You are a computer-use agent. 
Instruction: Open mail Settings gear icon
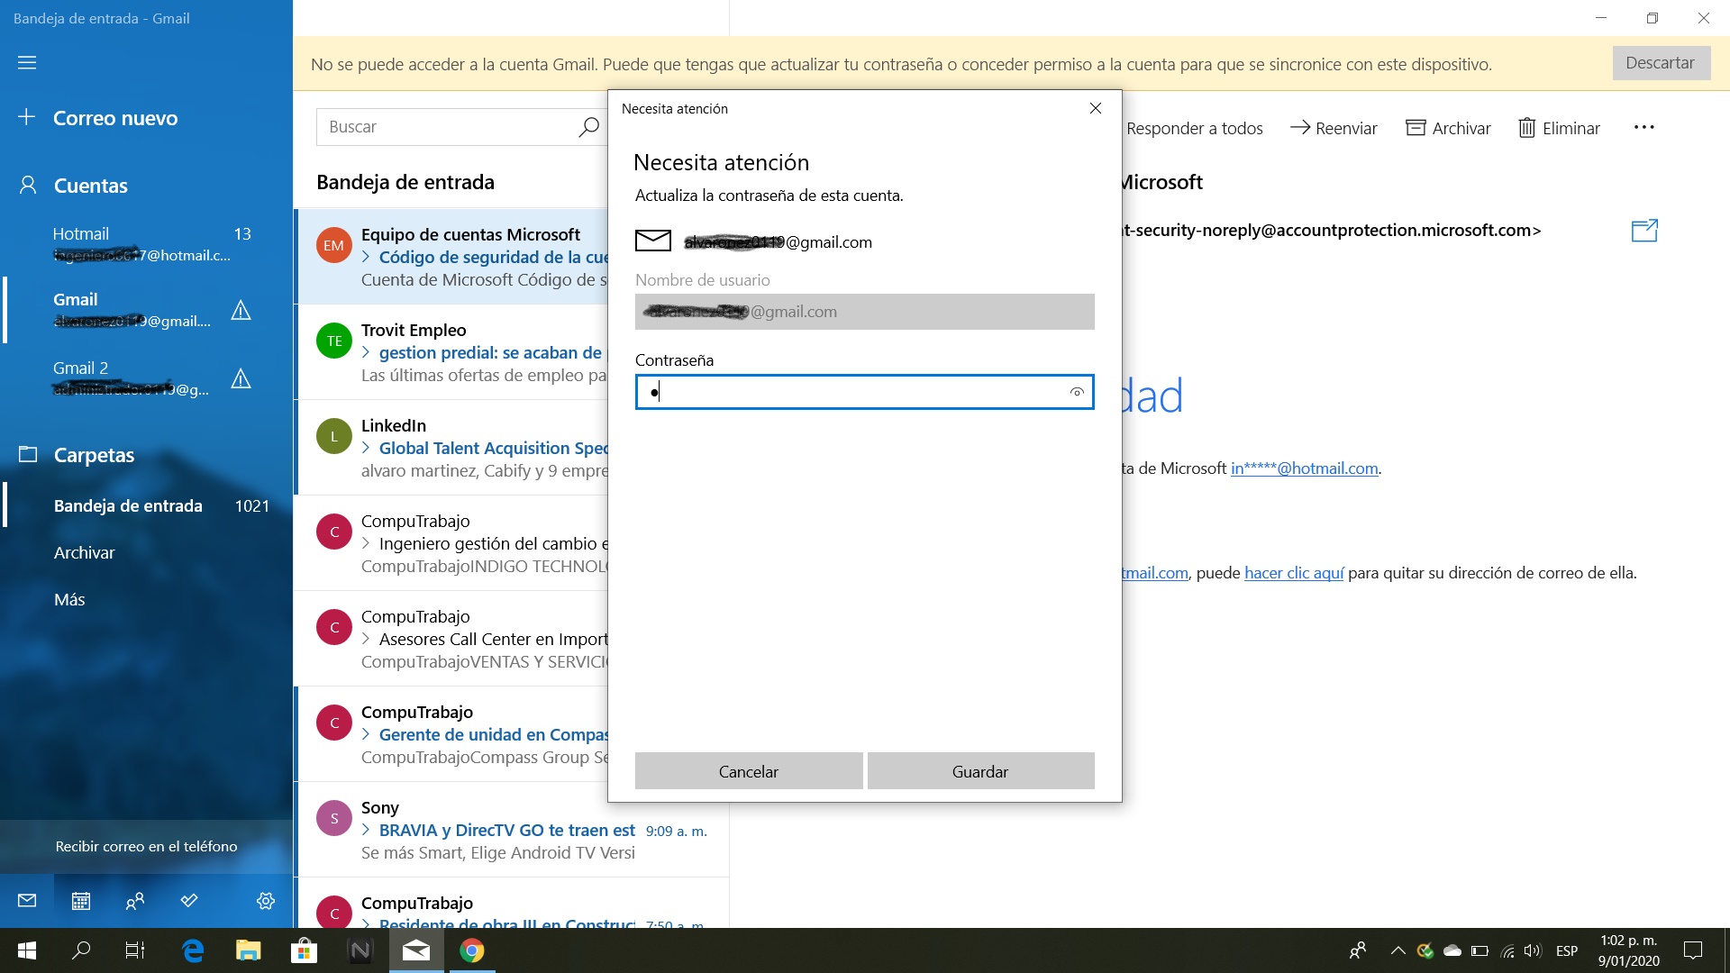click(x=265, y=900)
